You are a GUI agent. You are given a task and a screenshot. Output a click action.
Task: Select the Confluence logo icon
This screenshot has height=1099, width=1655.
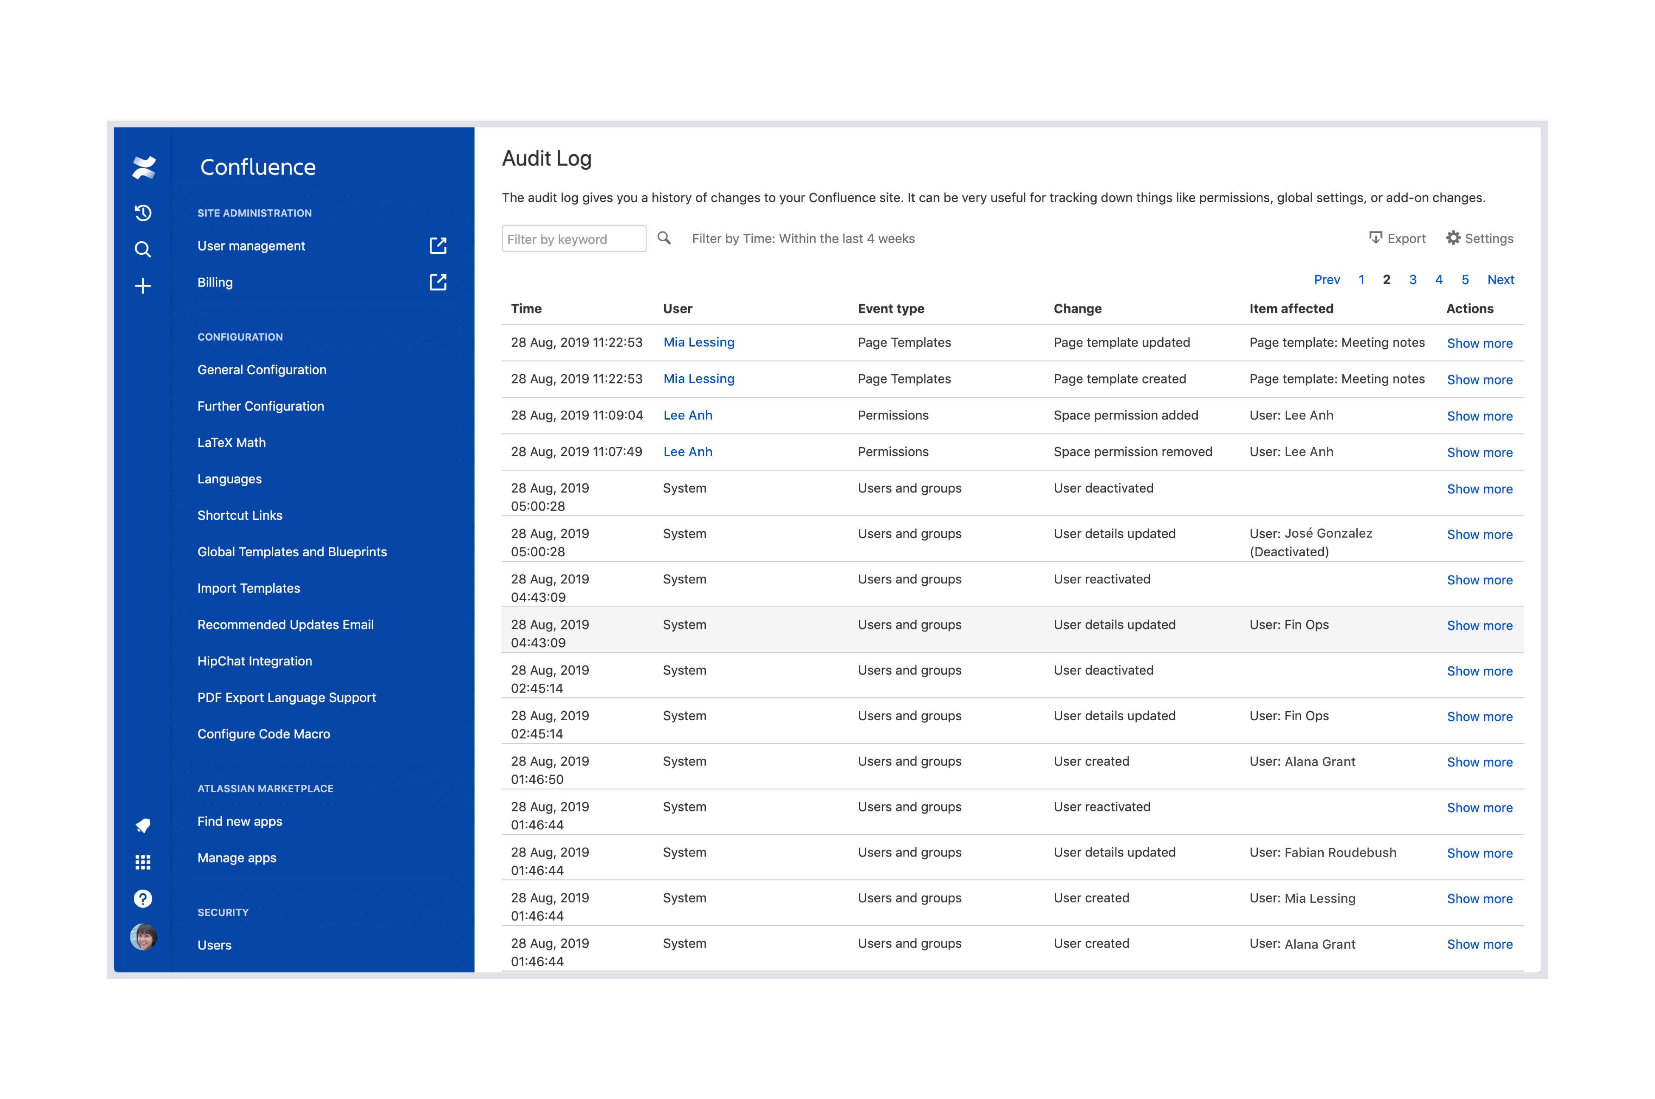coord(143,167)
